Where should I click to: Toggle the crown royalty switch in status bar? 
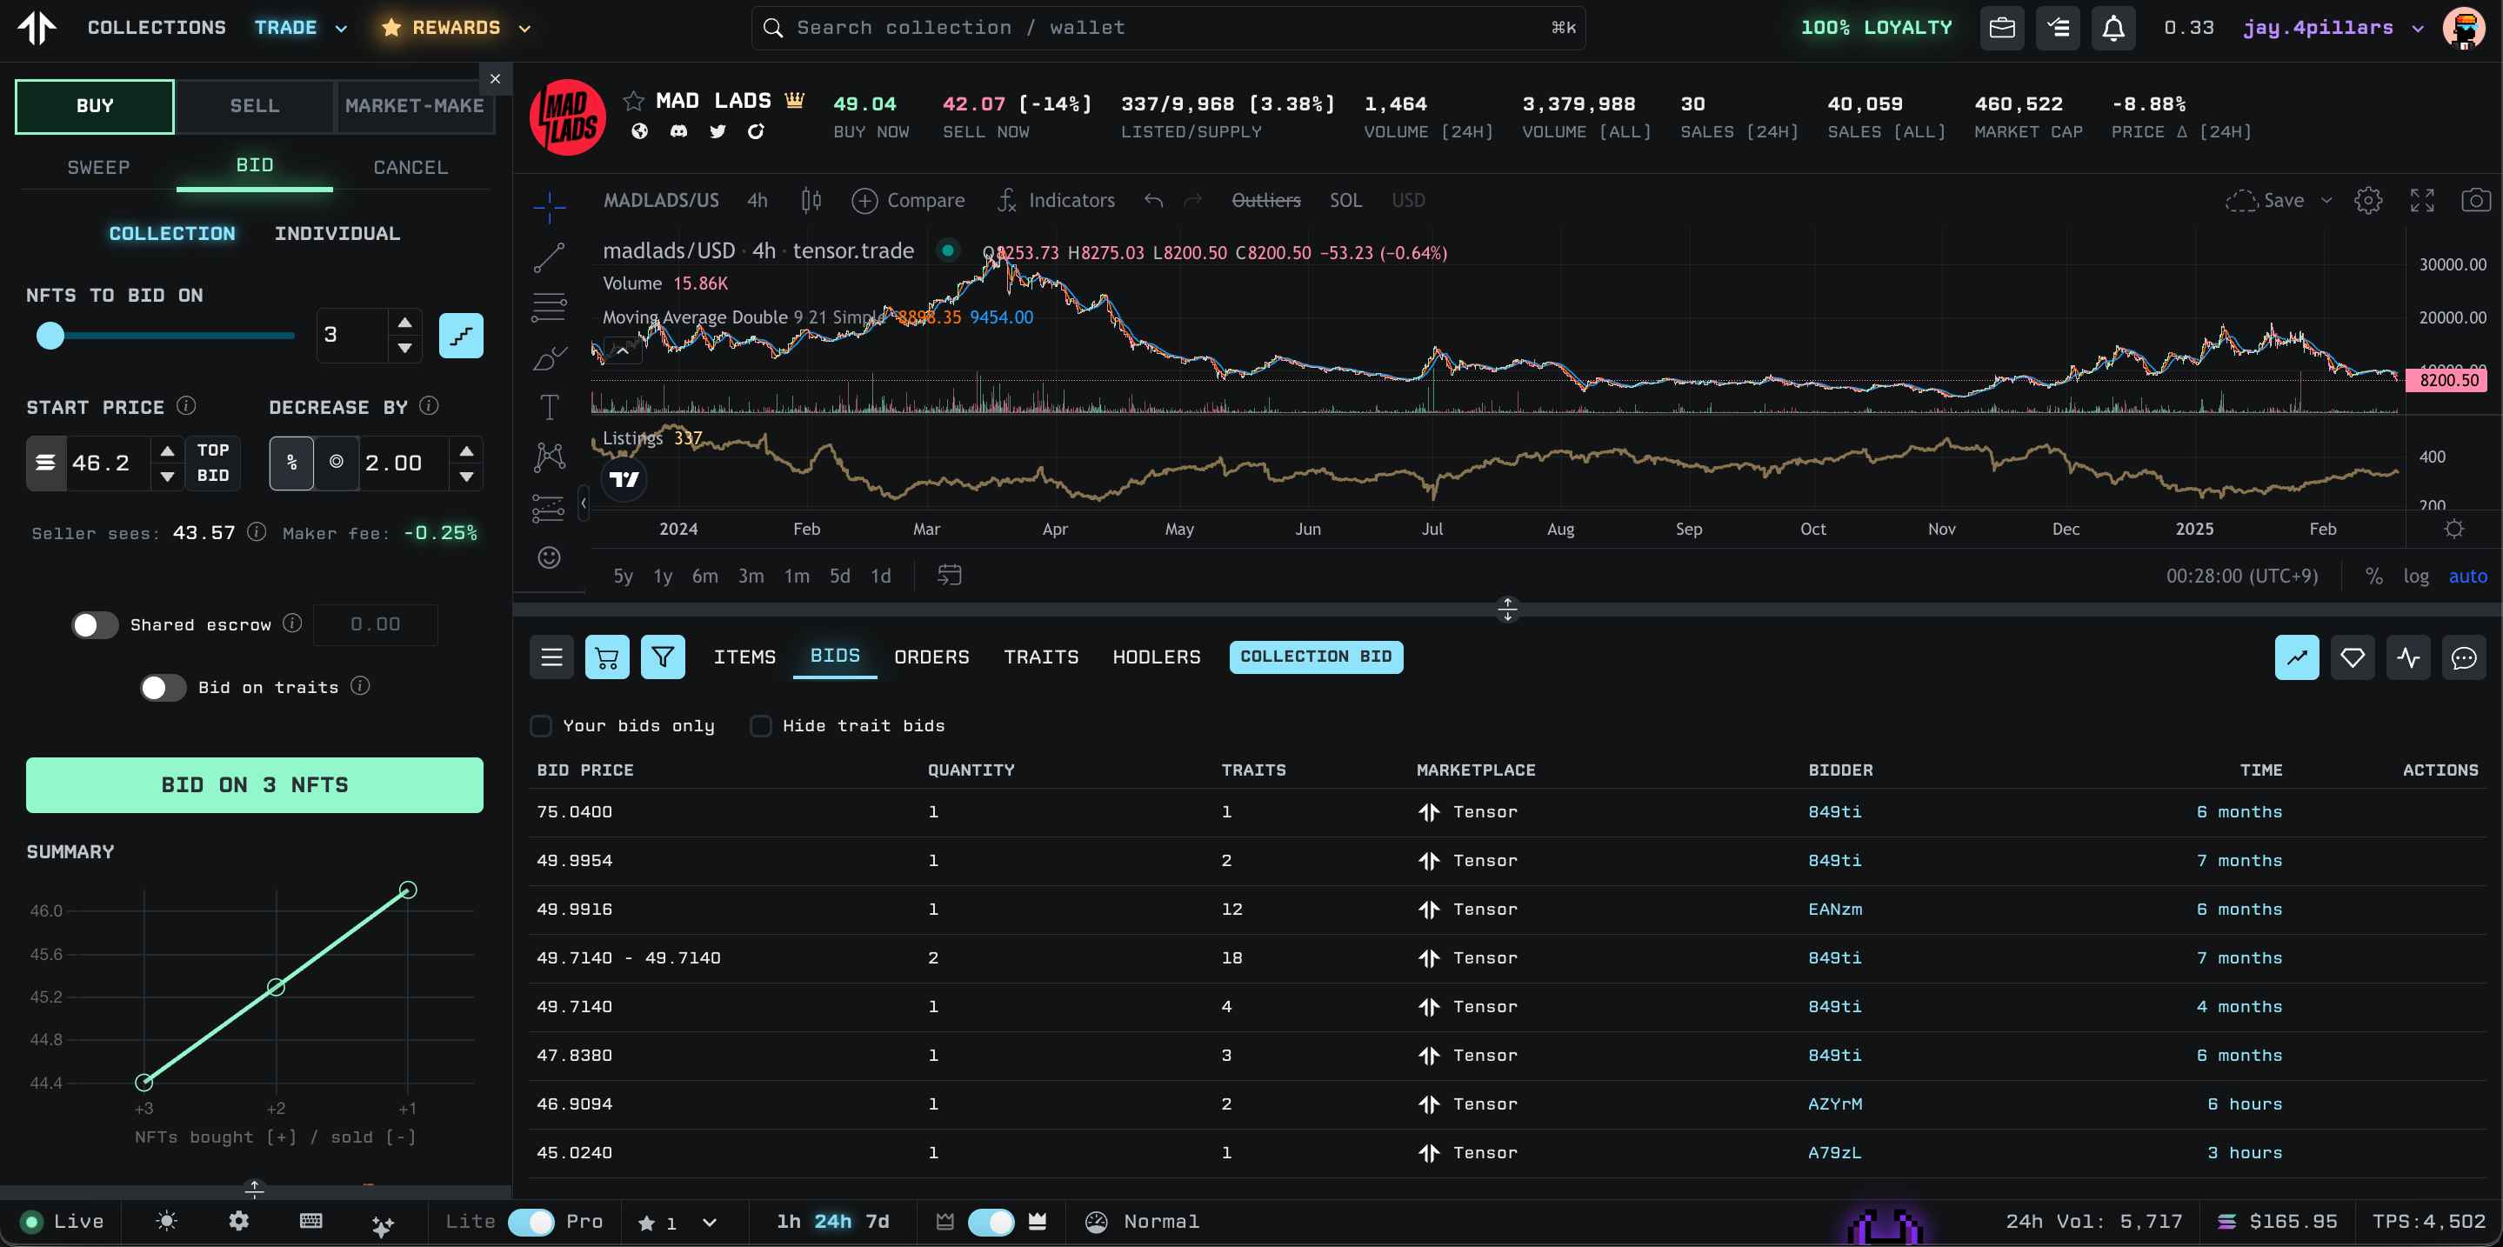tap(991, 1222)
